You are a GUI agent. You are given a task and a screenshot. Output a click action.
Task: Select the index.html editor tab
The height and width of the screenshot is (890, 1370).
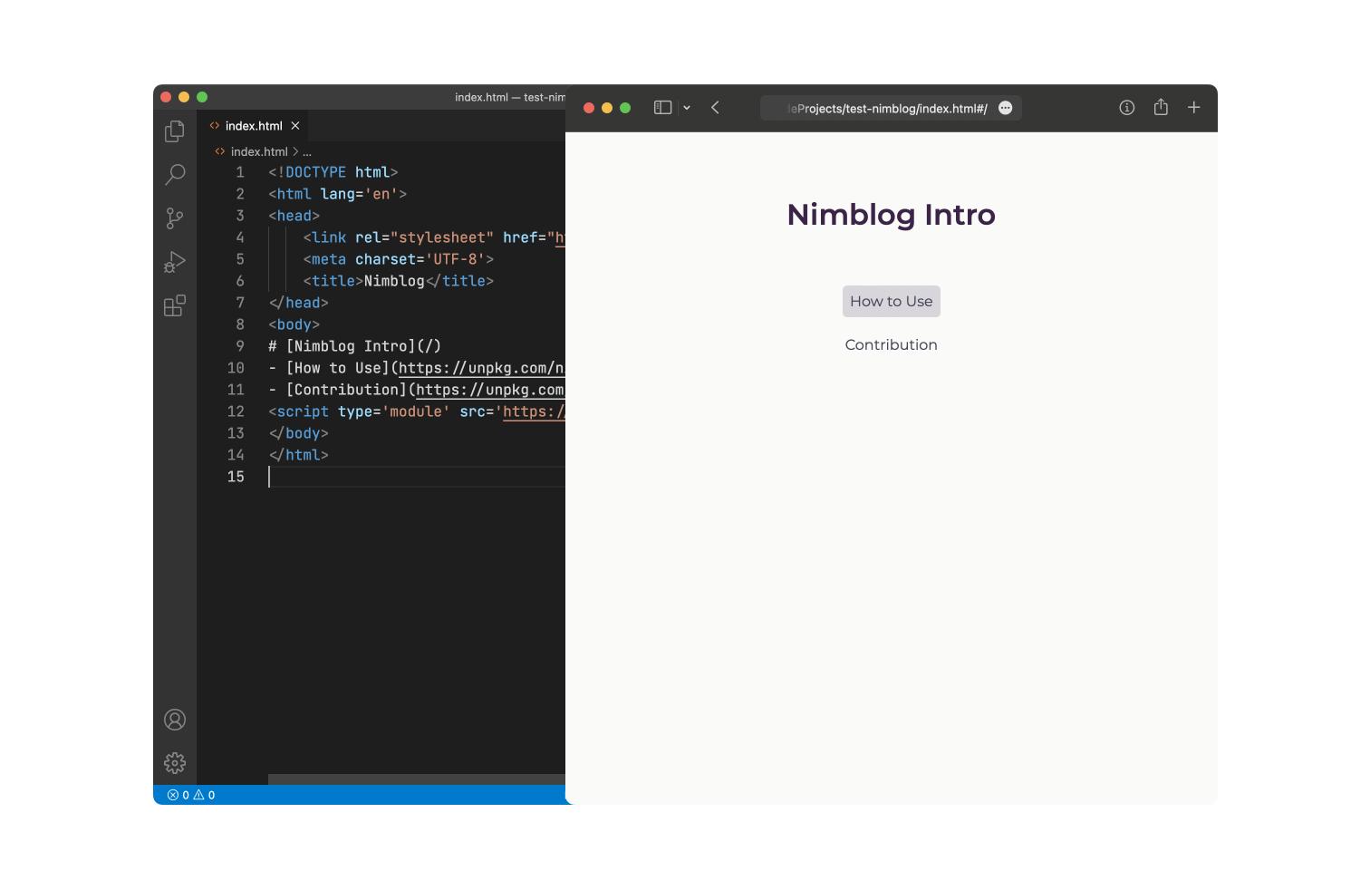click(254, 126)
